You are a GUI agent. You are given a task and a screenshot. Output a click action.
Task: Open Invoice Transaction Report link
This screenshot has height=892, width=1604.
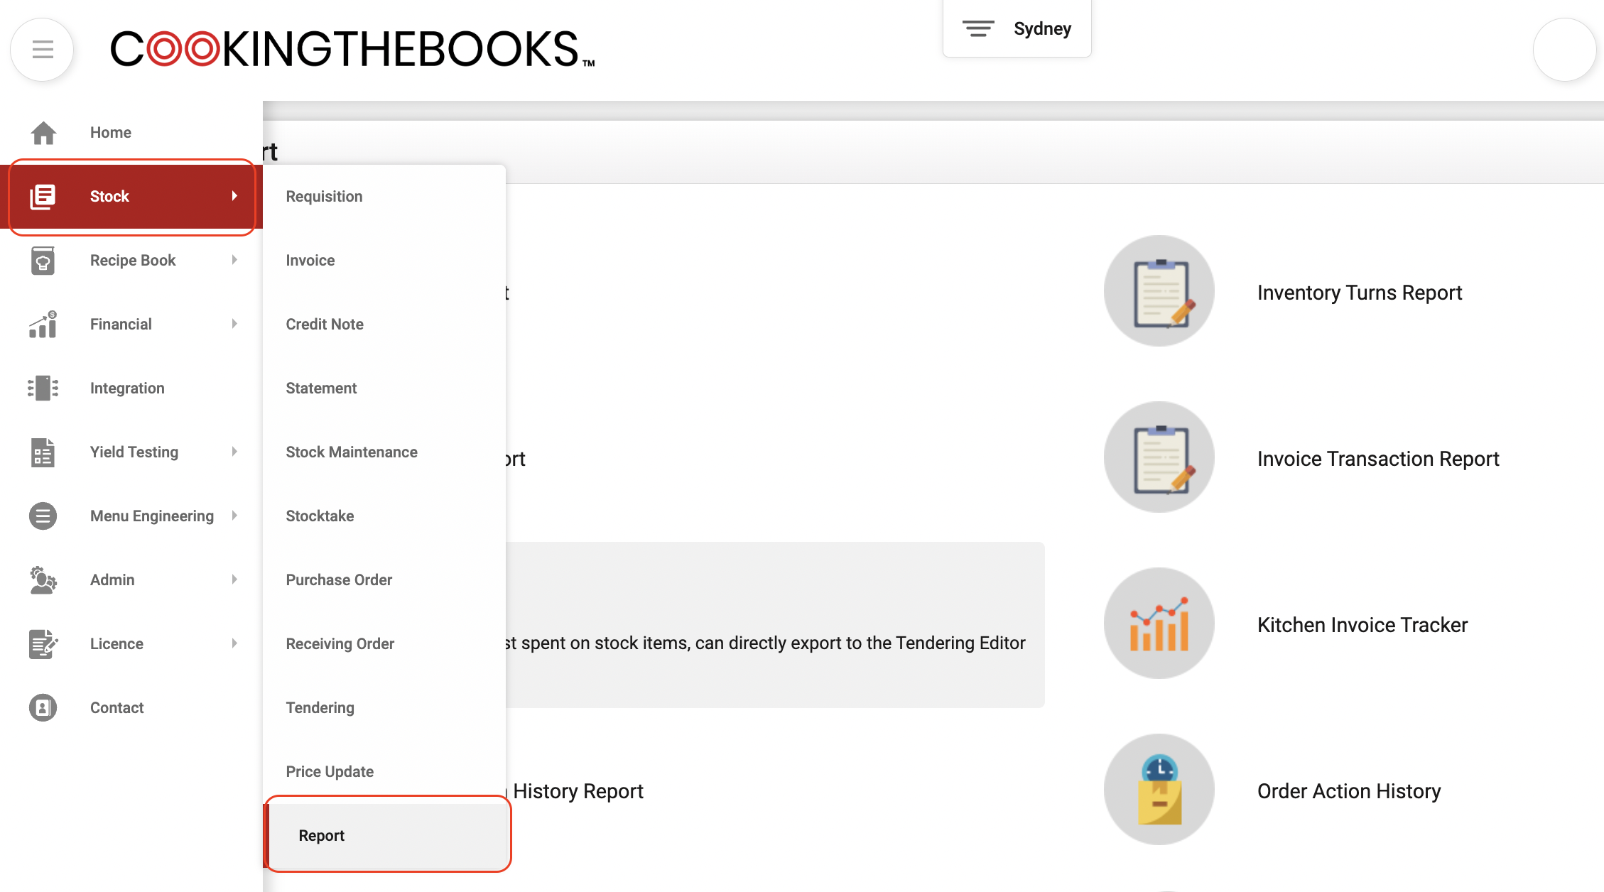[1378, 459]
